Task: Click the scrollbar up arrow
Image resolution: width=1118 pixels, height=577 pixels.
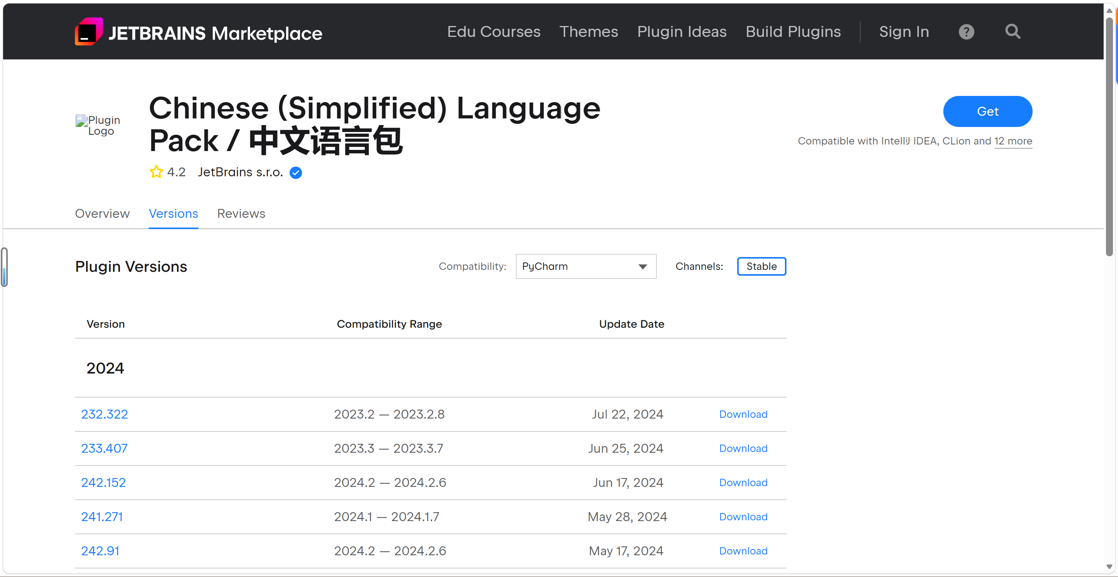Action: pyautogui.click(x=1109, y=10)
